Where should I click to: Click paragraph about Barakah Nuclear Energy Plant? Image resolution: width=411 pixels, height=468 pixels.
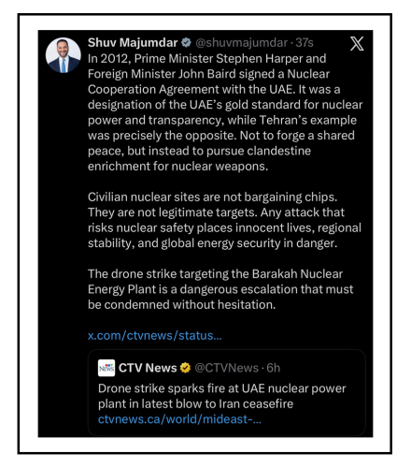[220, 289]
